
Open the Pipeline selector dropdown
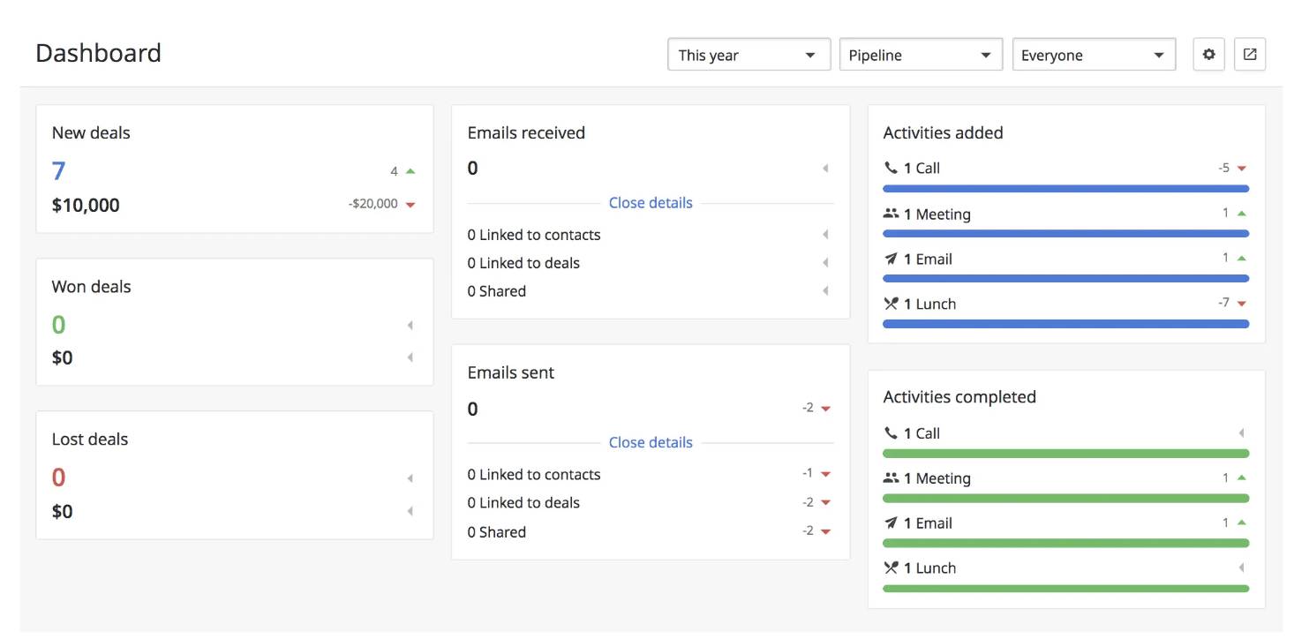[920, 54]
